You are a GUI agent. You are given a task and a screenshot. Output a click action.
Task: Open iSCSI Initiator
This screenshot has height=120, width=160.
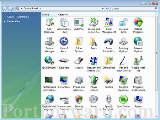tap(49, 63)
